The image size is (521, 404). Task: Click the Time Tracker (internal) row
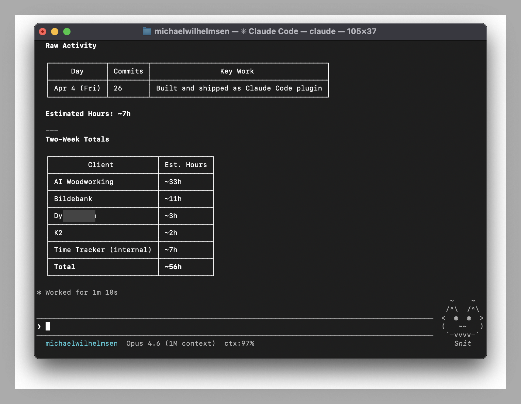click(x=103, y=250)
